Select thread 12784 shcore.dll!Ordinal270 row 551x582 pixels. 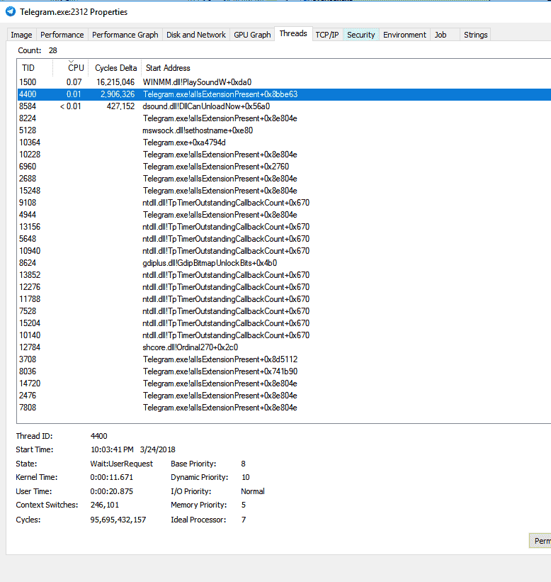284,347
